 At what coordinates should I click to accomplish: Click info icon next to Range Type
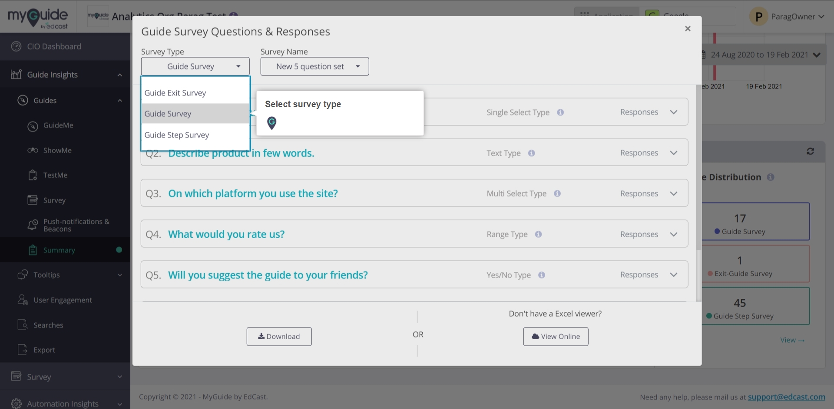pyautogui.click(x=538, y=234)
